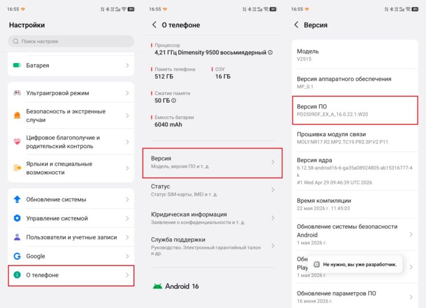Tap the green info icon for О телефоне
426x308 pixels.
point(17,275)
